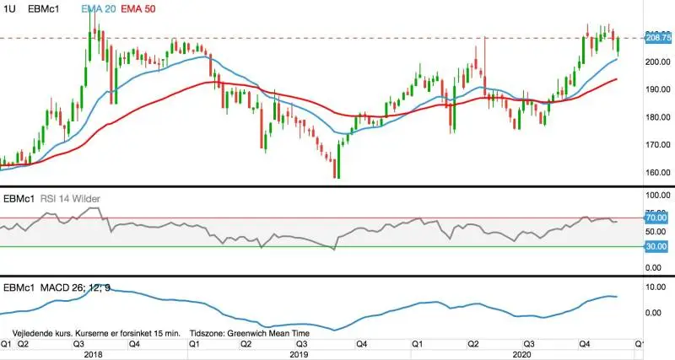
Task: Click the EMA 50 legend label
Action: pyautogui.click(x=138, y=8)
